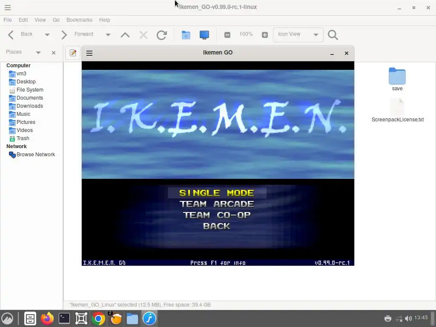Image resolution: width=436 pixels, height=327 pixels.
Task: Select the ScreenpackLicense.txt file
Action: pos(397,110)
